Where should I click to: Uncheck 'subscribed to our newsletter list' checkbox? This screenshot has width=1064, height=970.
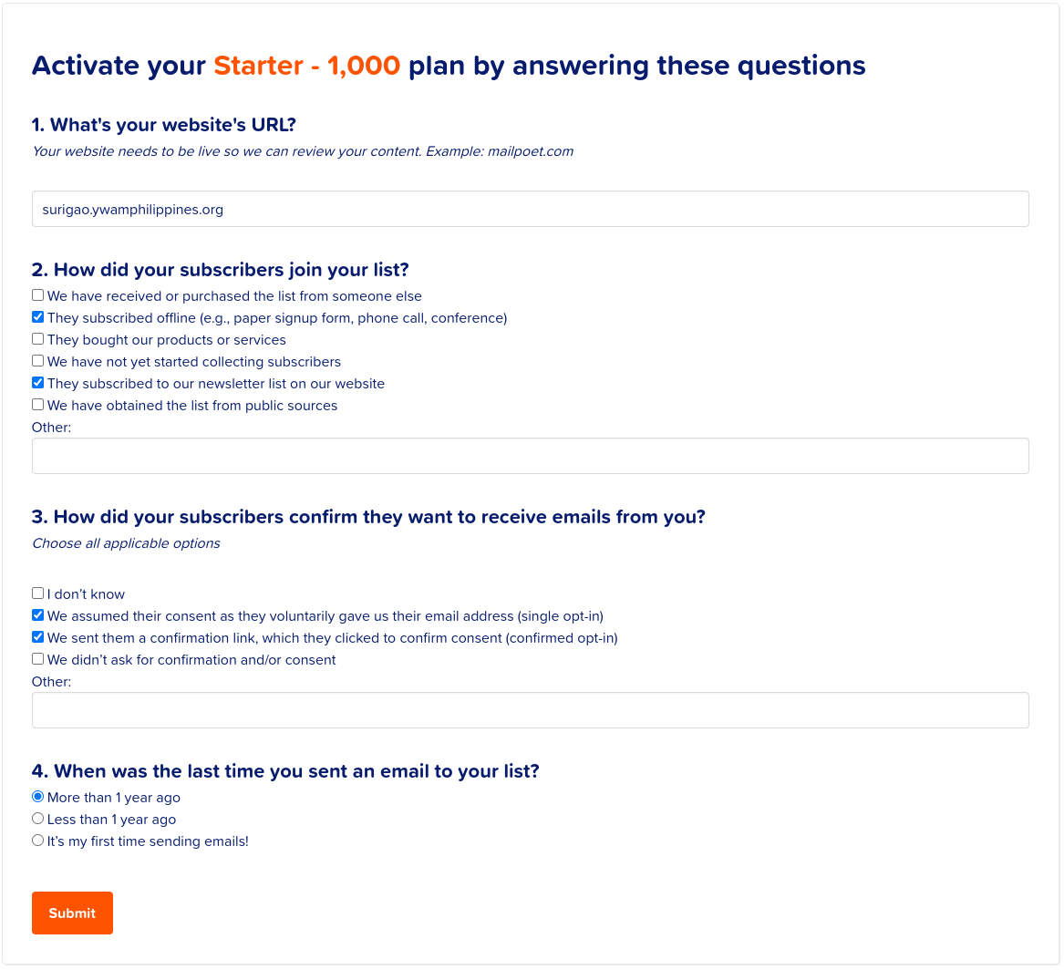point(38,383)
